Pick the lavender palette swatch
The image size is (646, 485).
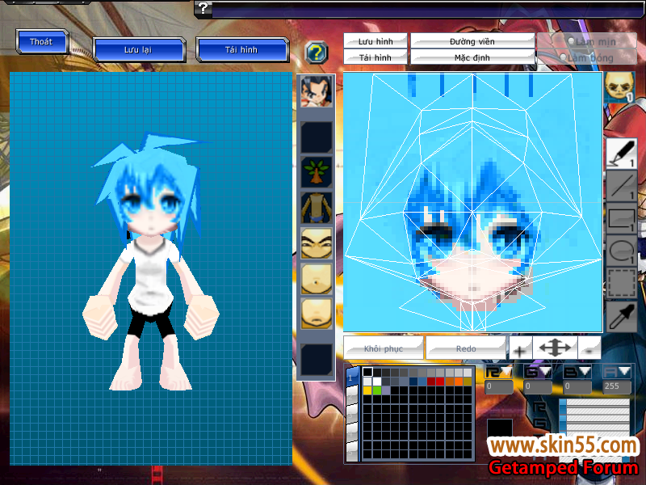pos(387,390)
